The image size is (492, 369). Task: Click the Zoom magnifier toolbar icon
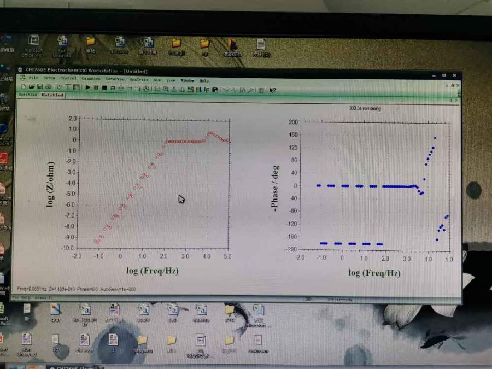pos(165,89)
